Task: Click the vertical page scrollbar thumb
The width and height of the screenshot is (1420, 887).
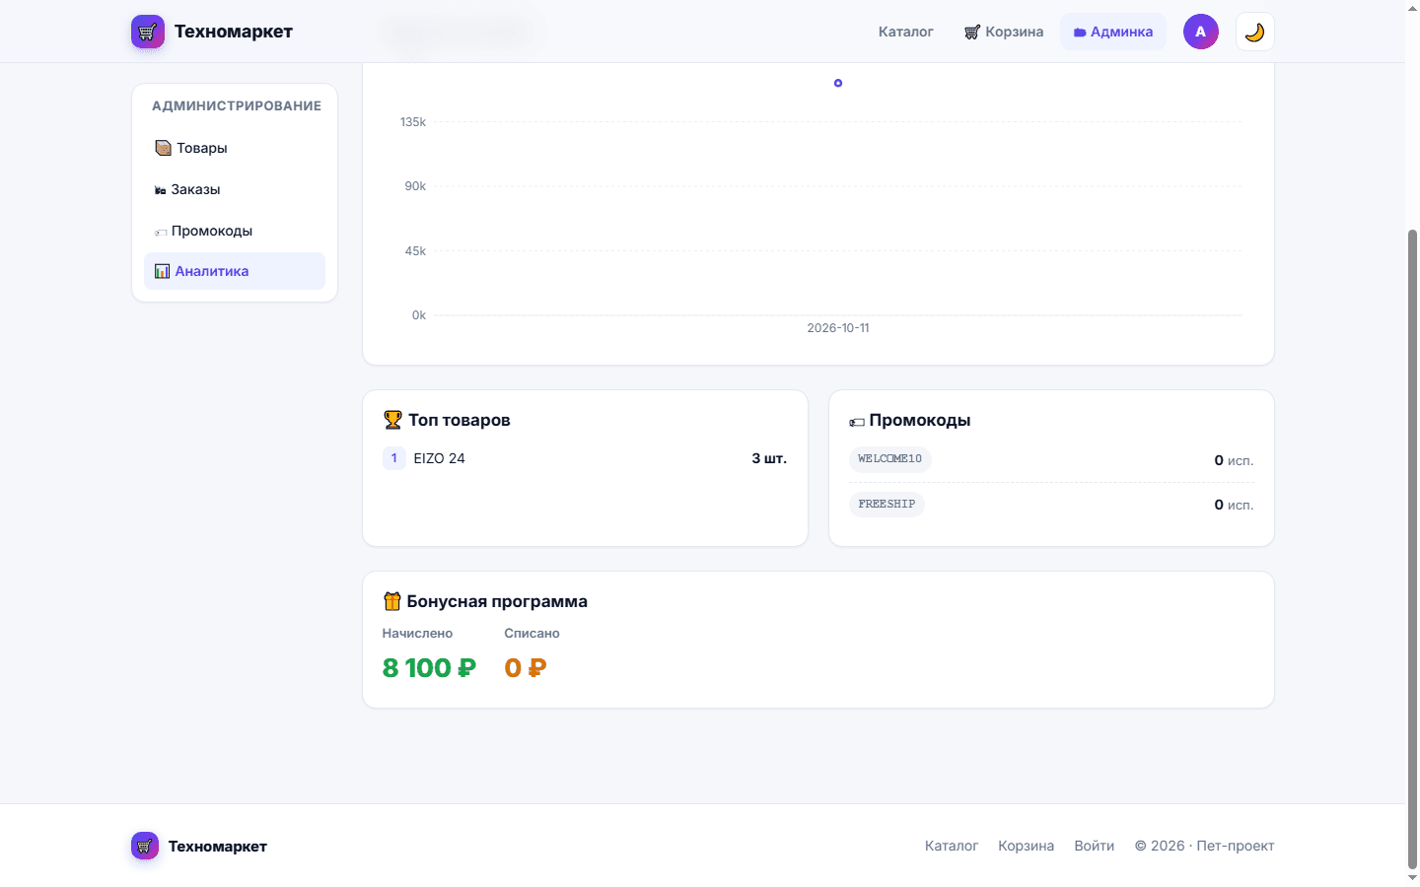Action: click(1412, 547)
